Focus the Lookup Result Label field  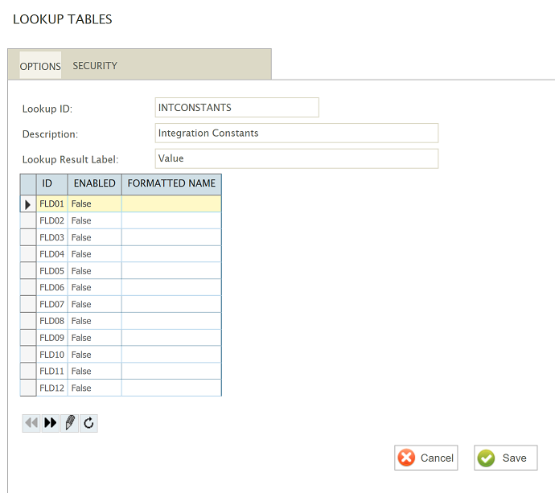point(296,158)
